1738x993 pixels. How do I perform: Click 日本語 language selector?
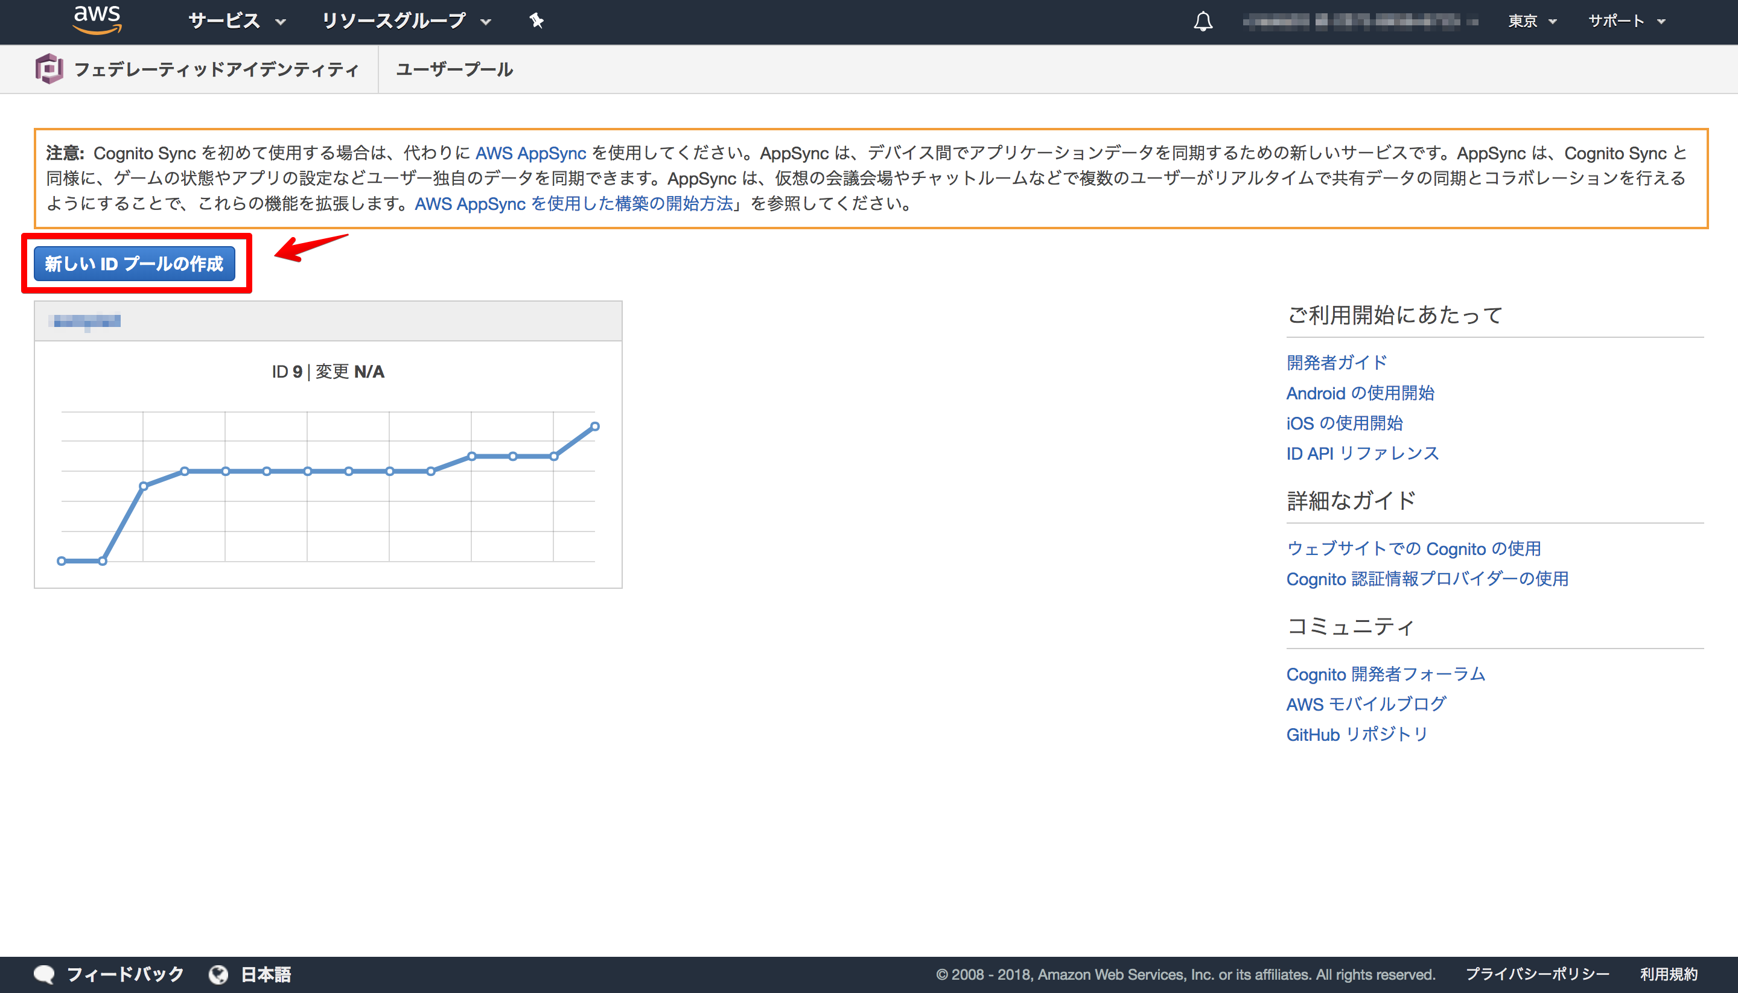pyautogui.click(x=266, y=974)
